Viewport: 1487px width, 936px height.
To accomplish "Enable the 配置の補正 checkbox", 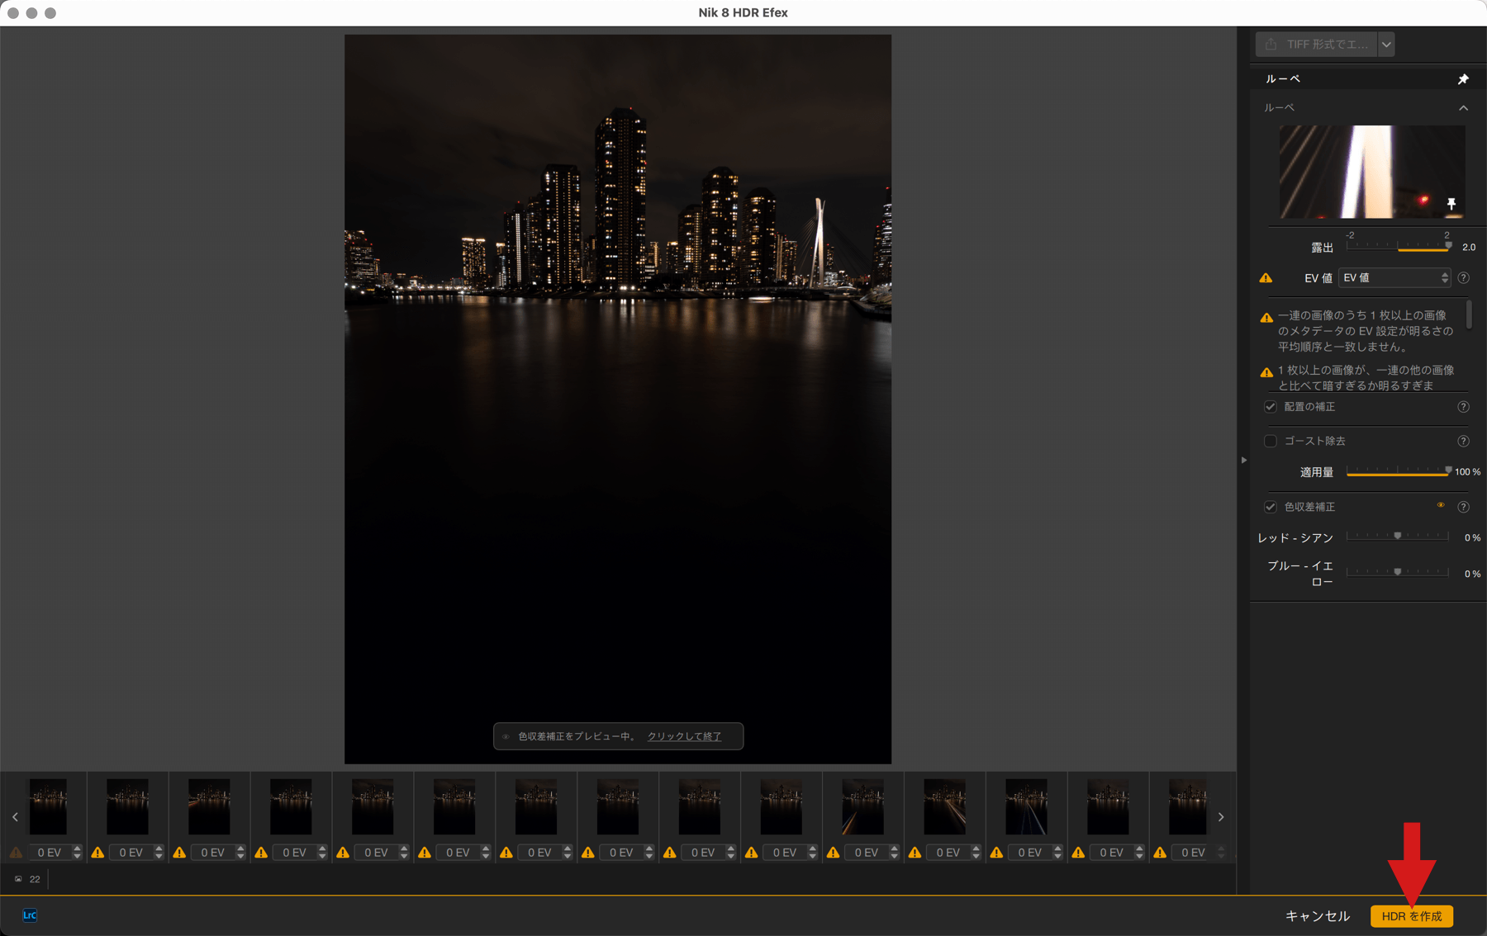I will 1271,407.
